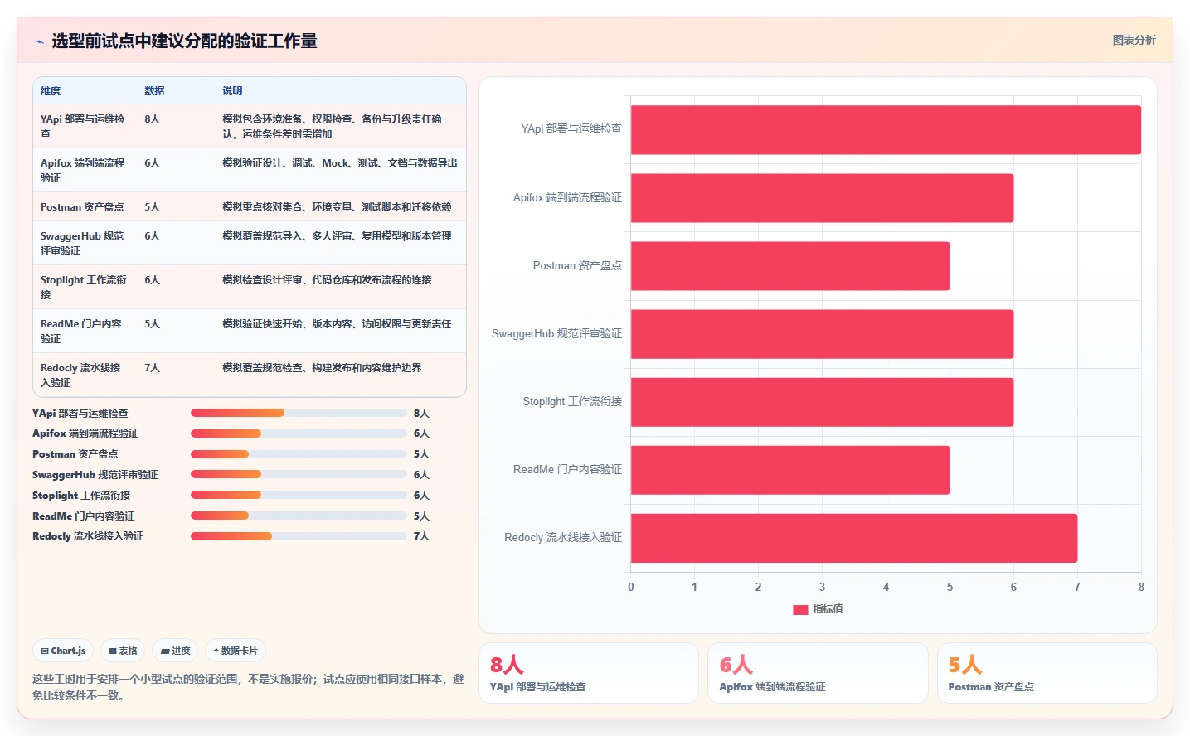
Task: Click the SwaggerHub 规范评审验证 bar in the chart
Action: 822,334
